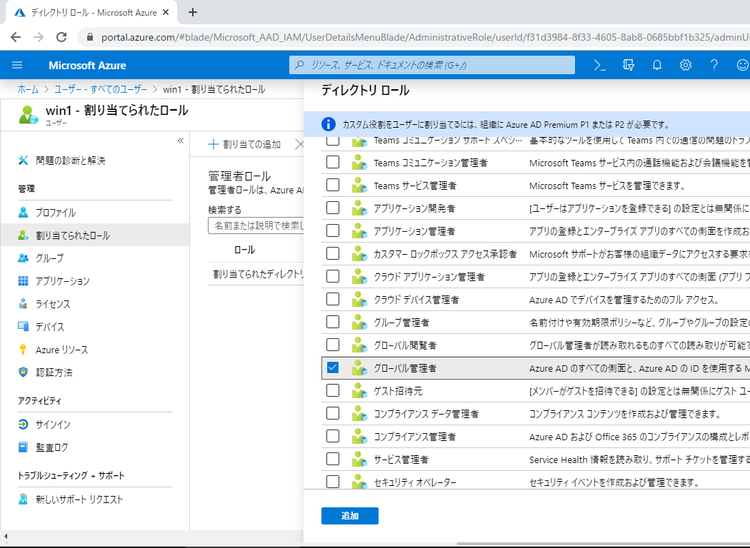The height and width of the screenshot is (548, 750).
Task: Check the ゲスト招待元 checkbox
Action: (333, 391)
